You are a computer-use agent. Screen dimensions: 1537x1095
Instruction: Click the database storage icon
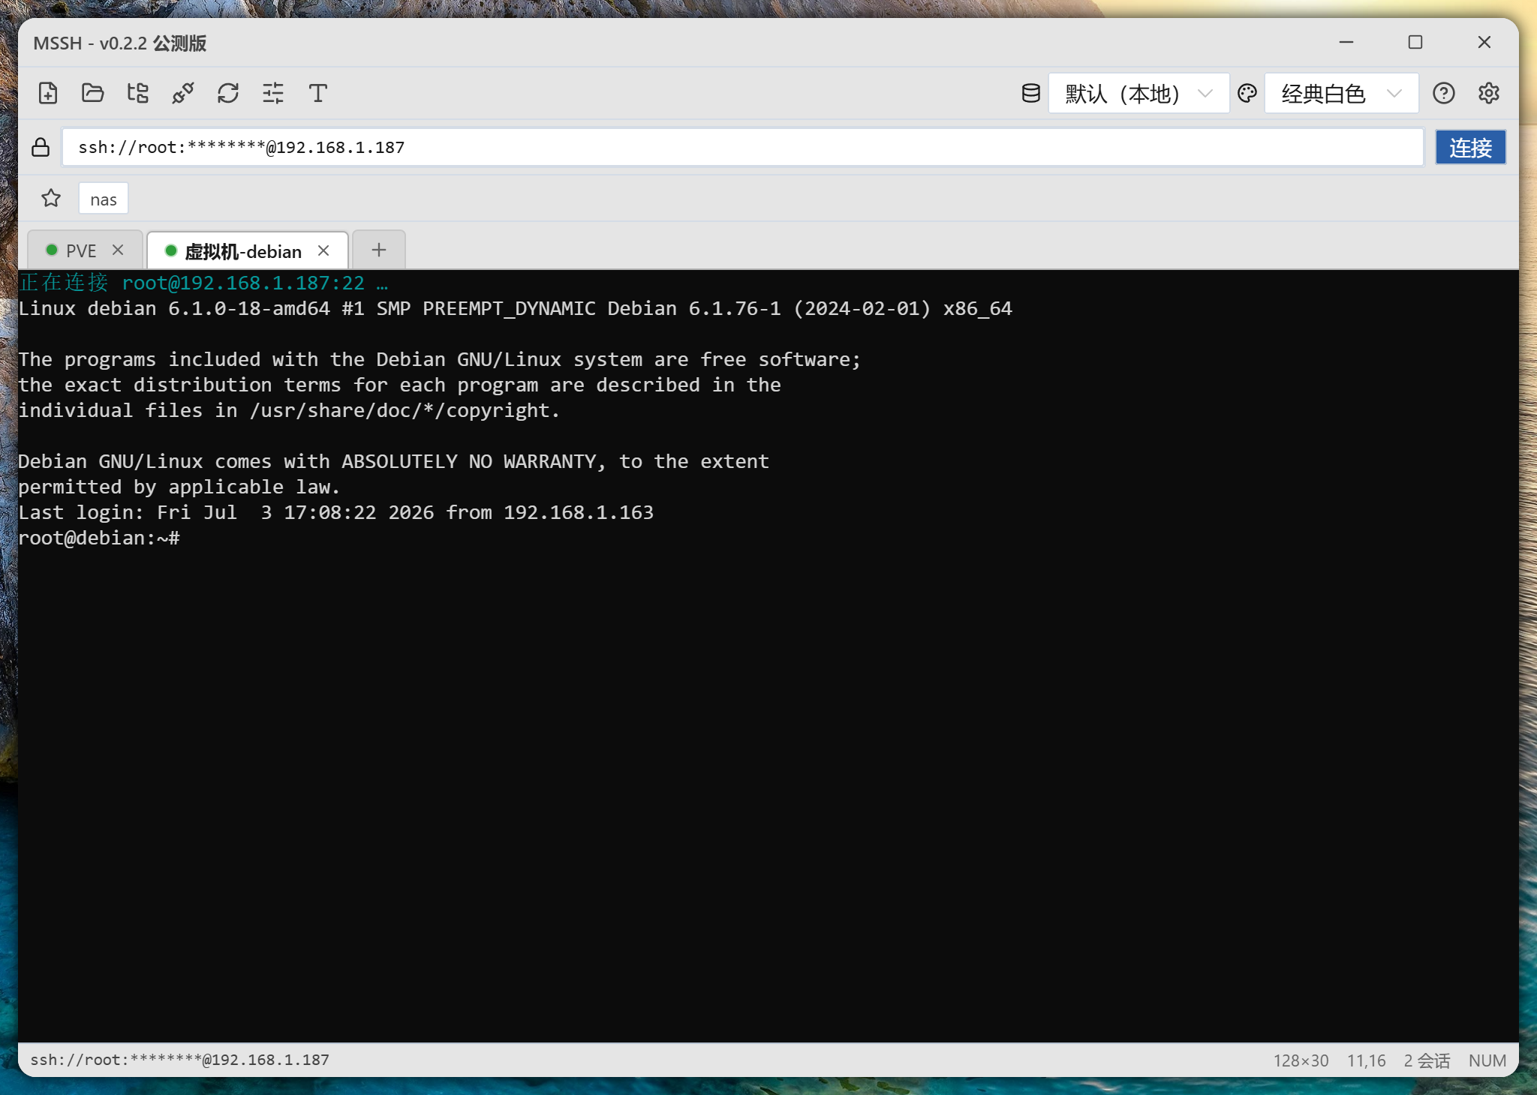(1031, 93)
